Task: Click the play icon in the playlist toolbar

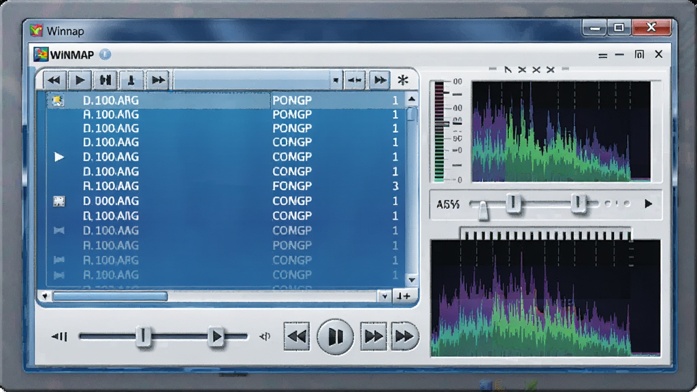Action: coord(80,80)
